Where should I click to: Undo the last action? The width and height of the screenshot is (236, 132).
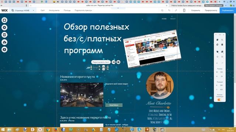coord(169,11)
